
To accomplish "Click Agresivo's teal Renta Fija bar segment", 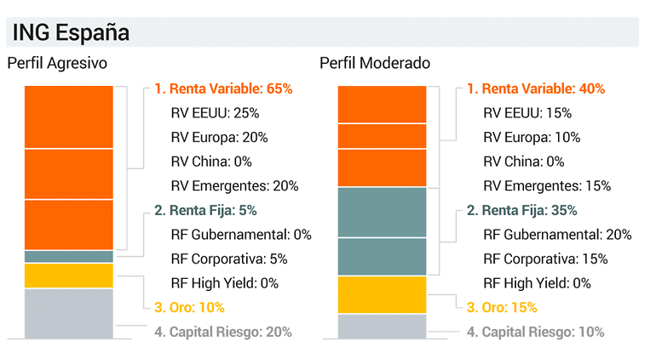I will point(69,256).
